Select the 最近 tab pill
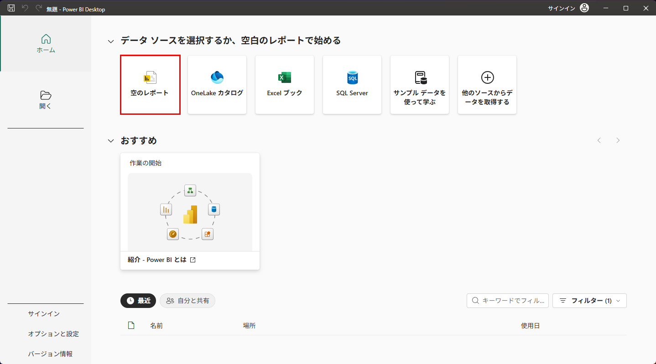Screen dimensions: 656x364 [138, 301]
